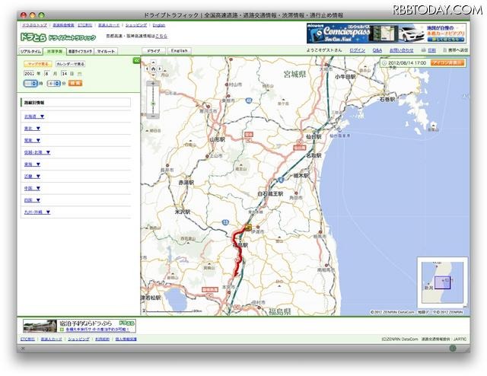
Task: Click the English button above the map
Action: (178, 50)
